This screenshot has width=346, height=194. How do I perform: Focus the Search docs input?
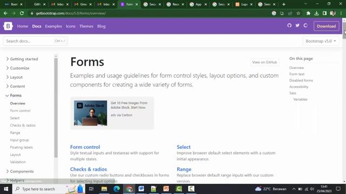coord(35,41)
